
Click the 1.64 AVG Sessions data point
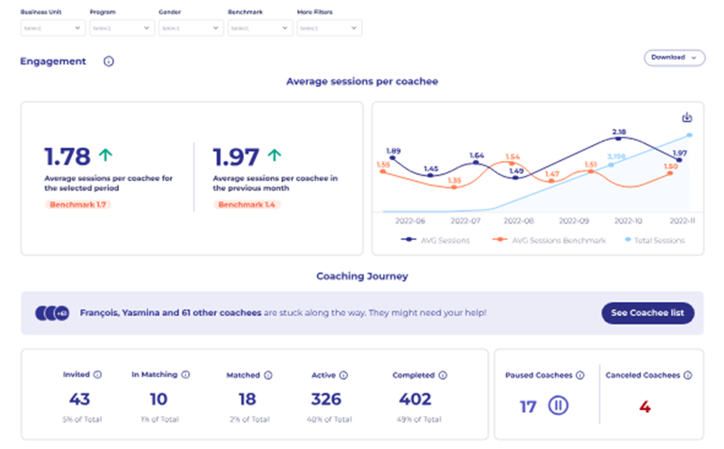click(476, 162)
